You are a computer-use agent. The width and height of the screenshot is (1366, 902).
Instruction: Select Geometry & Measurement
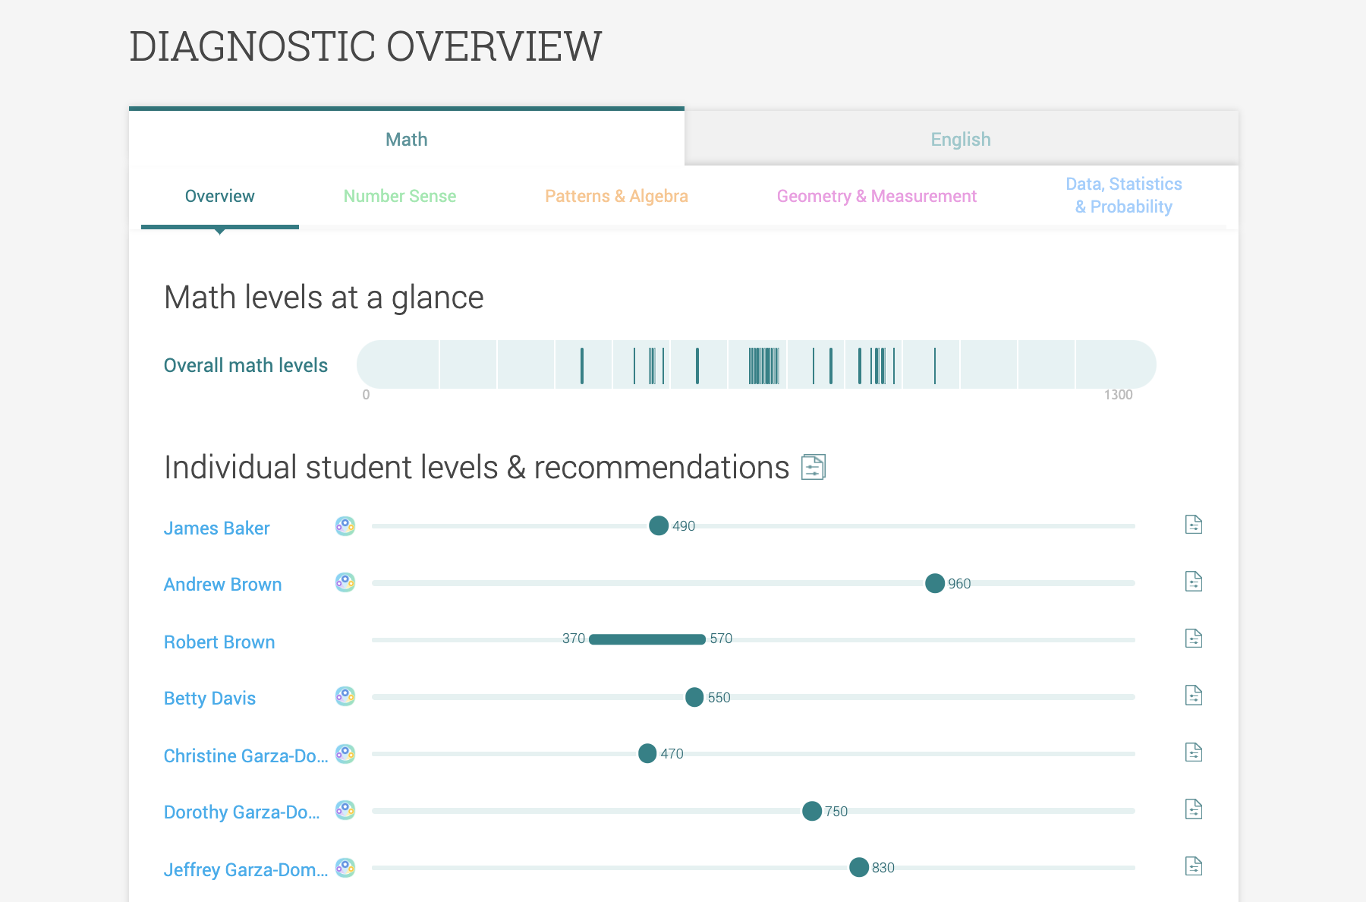tap(877, 196)
